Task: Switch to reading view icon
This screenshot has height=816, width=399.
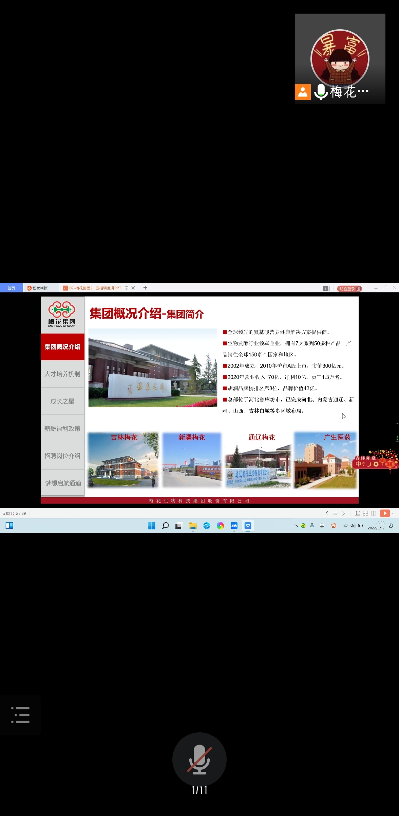Action: (374, 513)
